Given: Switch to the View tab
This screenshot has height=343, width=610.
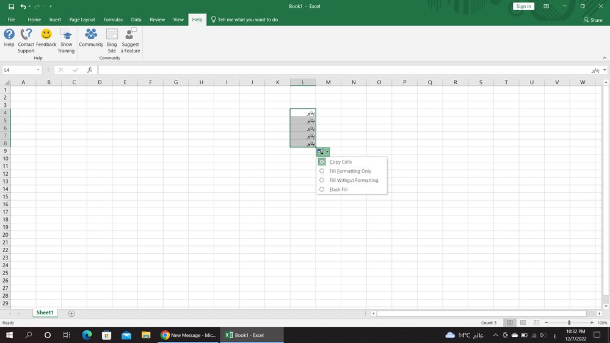Looking at the screenshot, I should click(178, 20).
